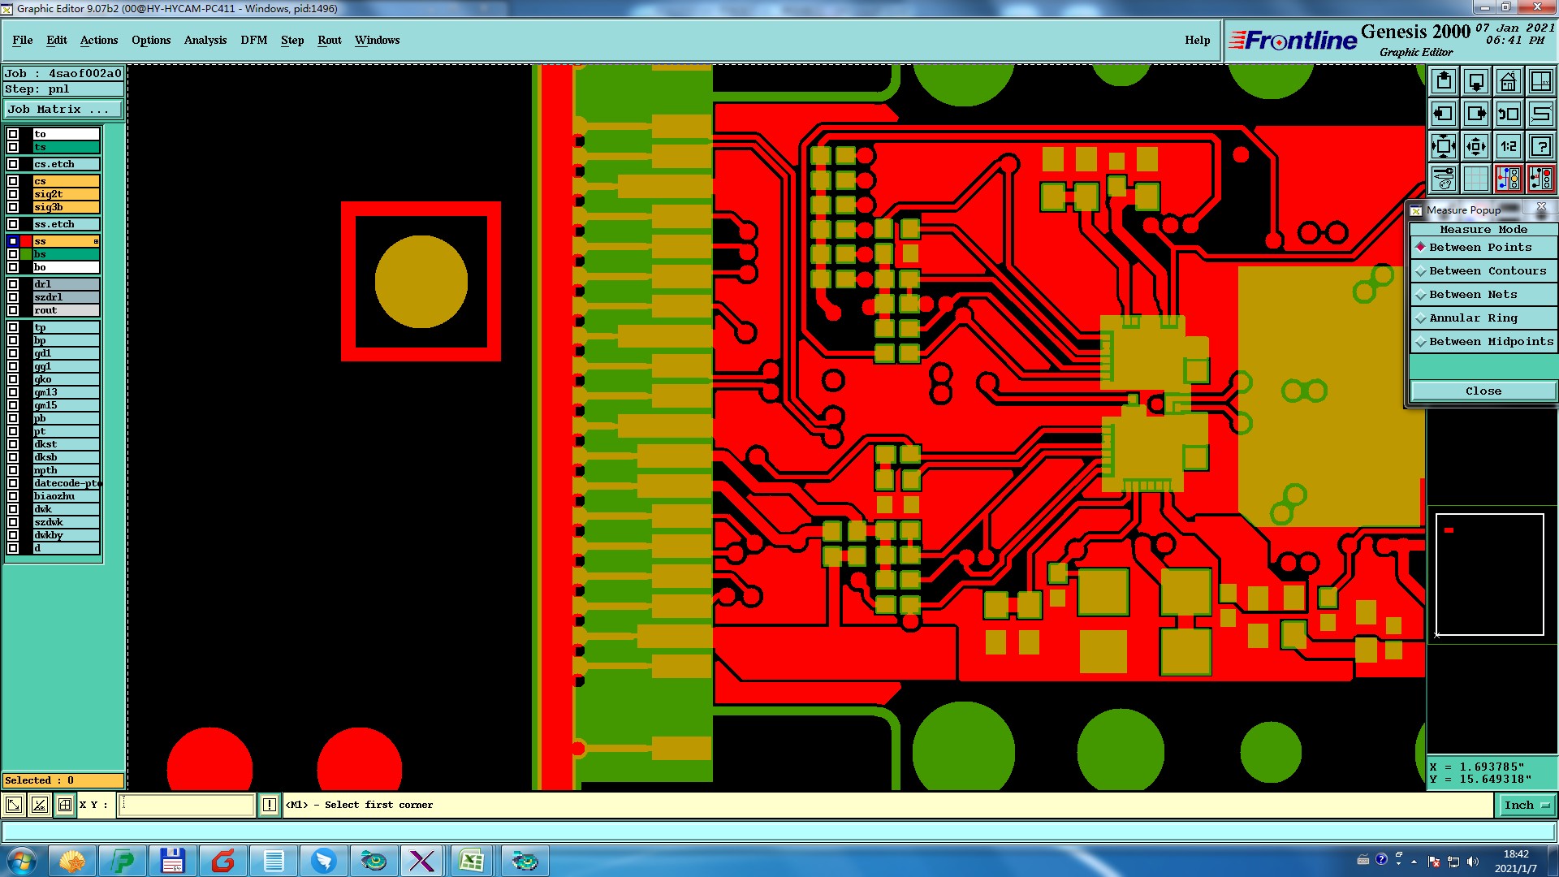Open the Job Matrix panel
This screenshot has height=877, width=1559.
63,110
